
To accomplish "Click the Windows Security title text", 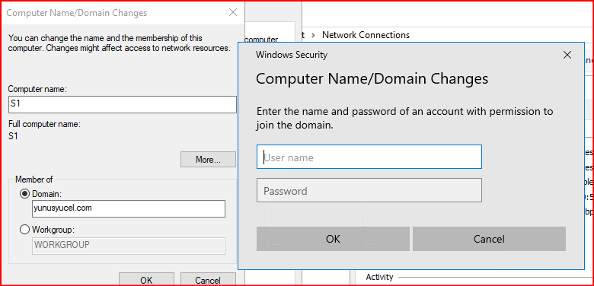I will [292, 55].
